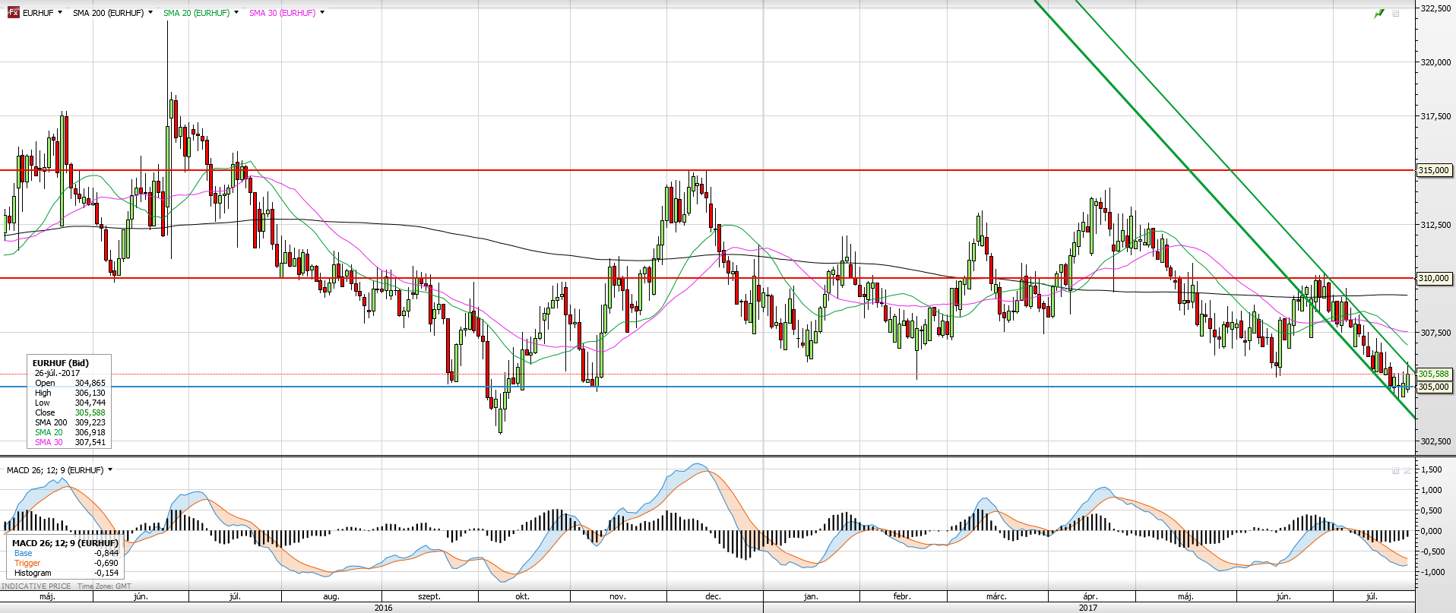Viewport: 1456px width, 613px height.
Task: Click the INDICATIVE PRICE status text
Action: [36, 586]
